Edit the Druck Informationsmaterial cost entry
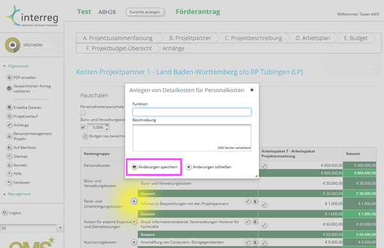 click(x=248, y=222)
